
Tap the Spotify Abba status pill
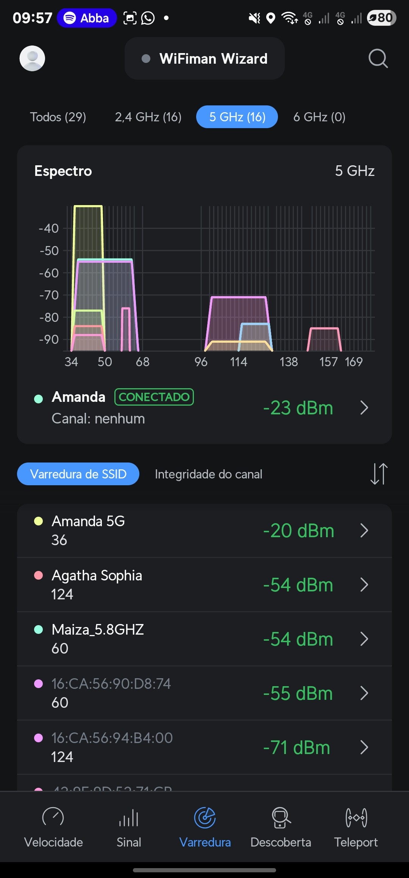coord(87,18)
